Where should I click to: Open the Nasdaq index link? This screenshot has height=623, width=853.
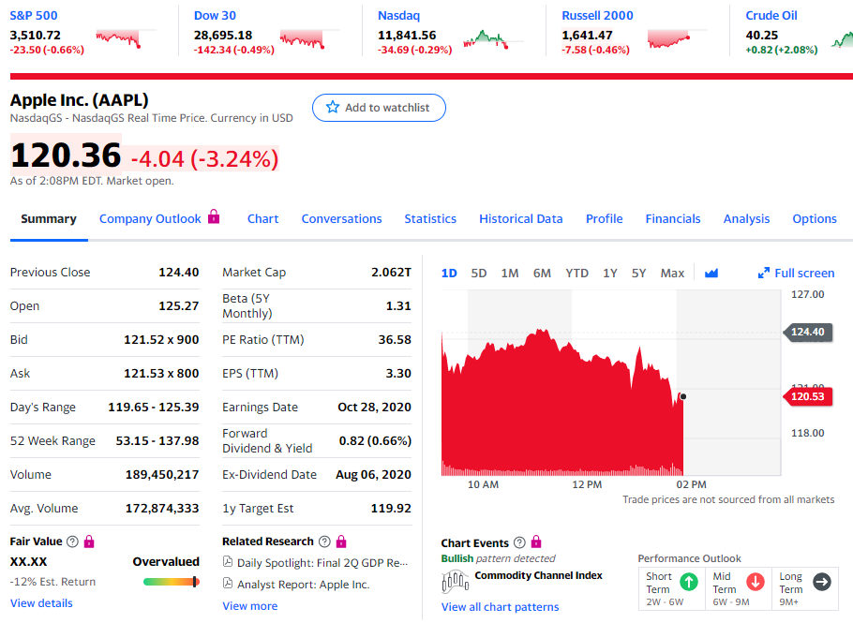tap(398, 16)
